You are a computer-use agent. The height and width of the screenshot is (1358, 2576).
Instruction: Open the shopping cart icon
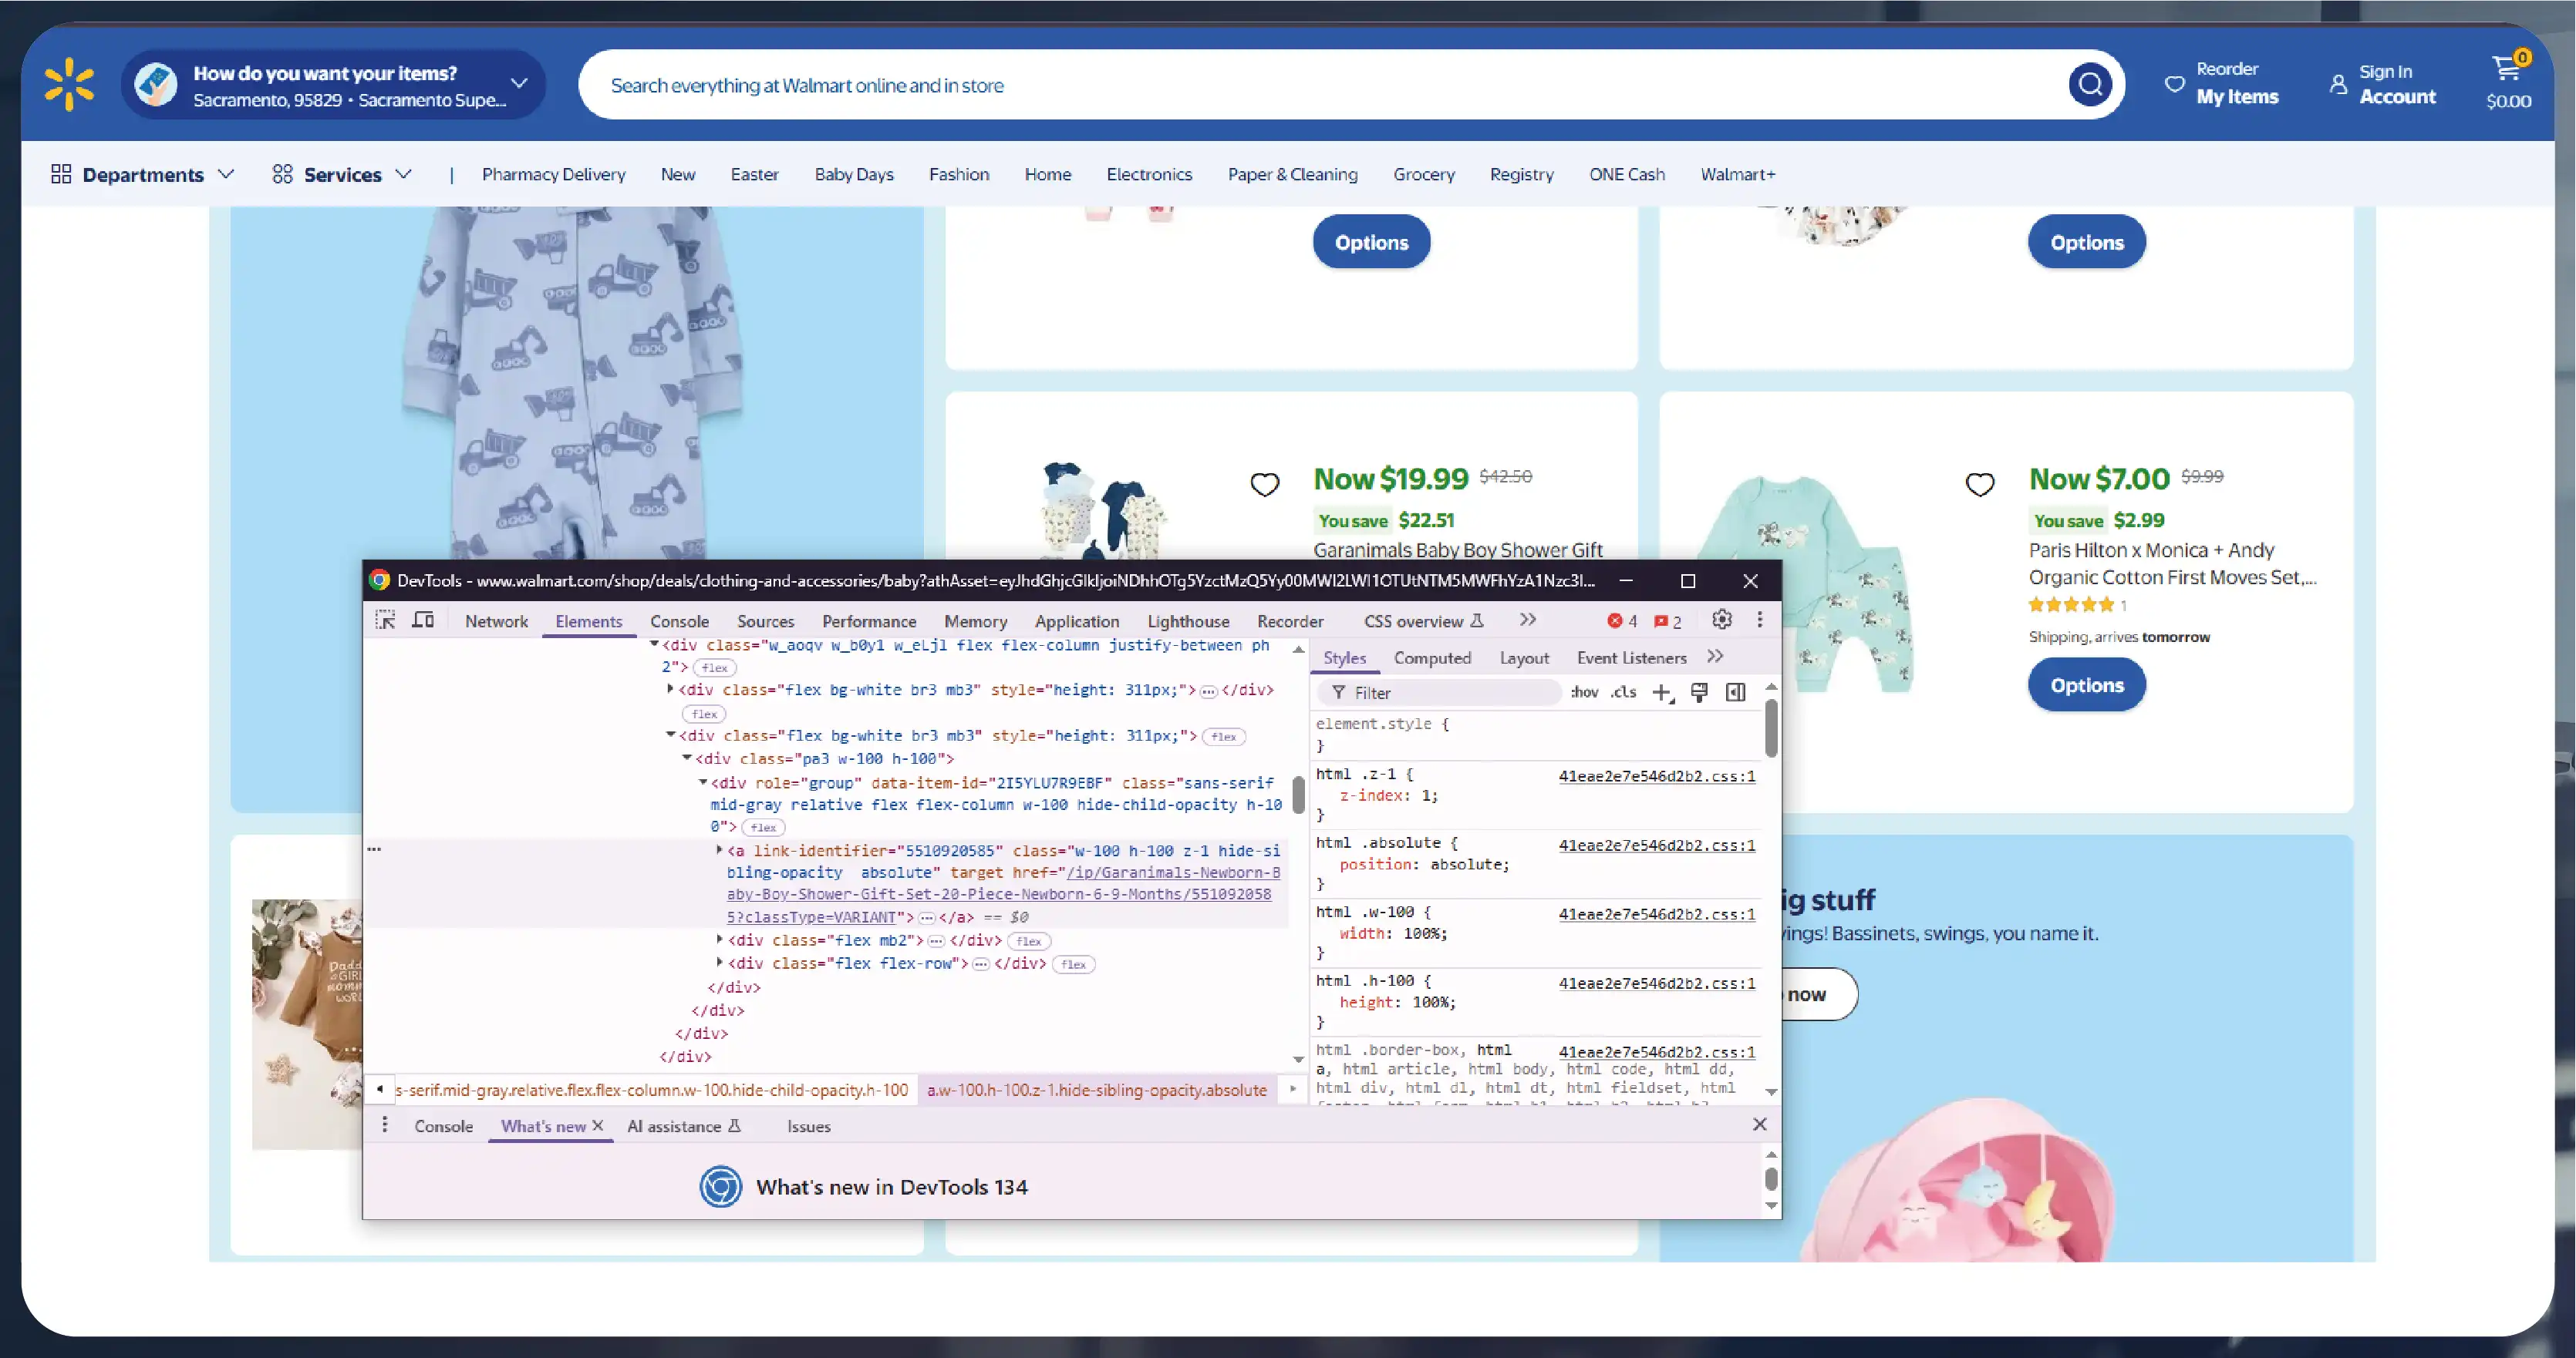point(2507,68)
